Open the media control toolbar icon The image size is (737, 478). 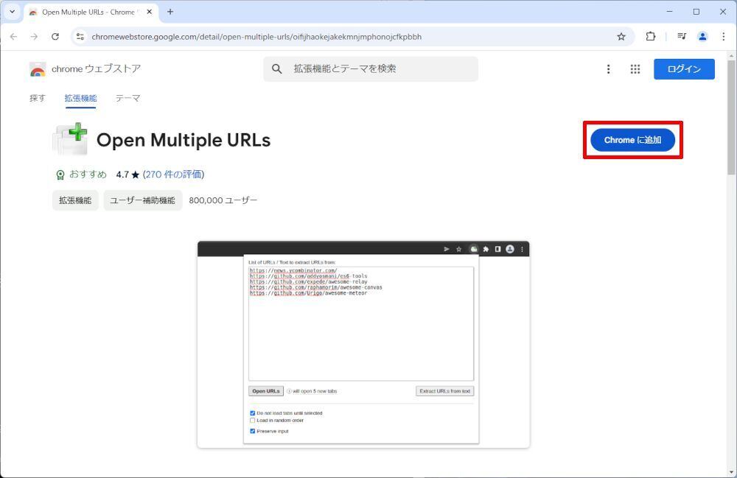tap(682, 36)
